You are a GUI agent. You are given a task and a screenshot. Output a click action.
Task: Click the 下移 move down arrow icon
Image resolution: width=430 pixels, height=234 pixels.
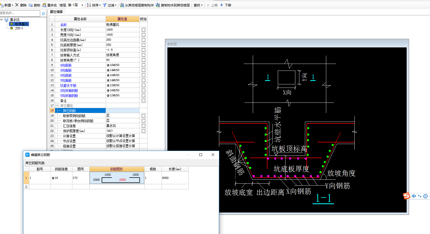[221, 5]
